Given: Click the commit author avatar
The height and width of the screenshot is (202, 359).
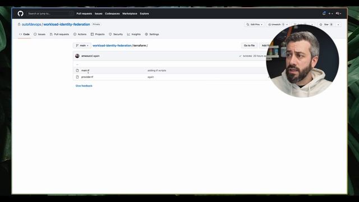Looking at the screenshot, I should pyautogui.click(x=77, y=56).
